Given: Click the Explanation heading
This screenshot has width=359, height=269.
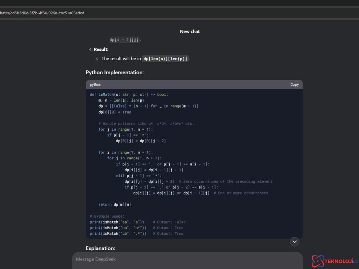Looking at the screenshot, I should click(100, 248).
